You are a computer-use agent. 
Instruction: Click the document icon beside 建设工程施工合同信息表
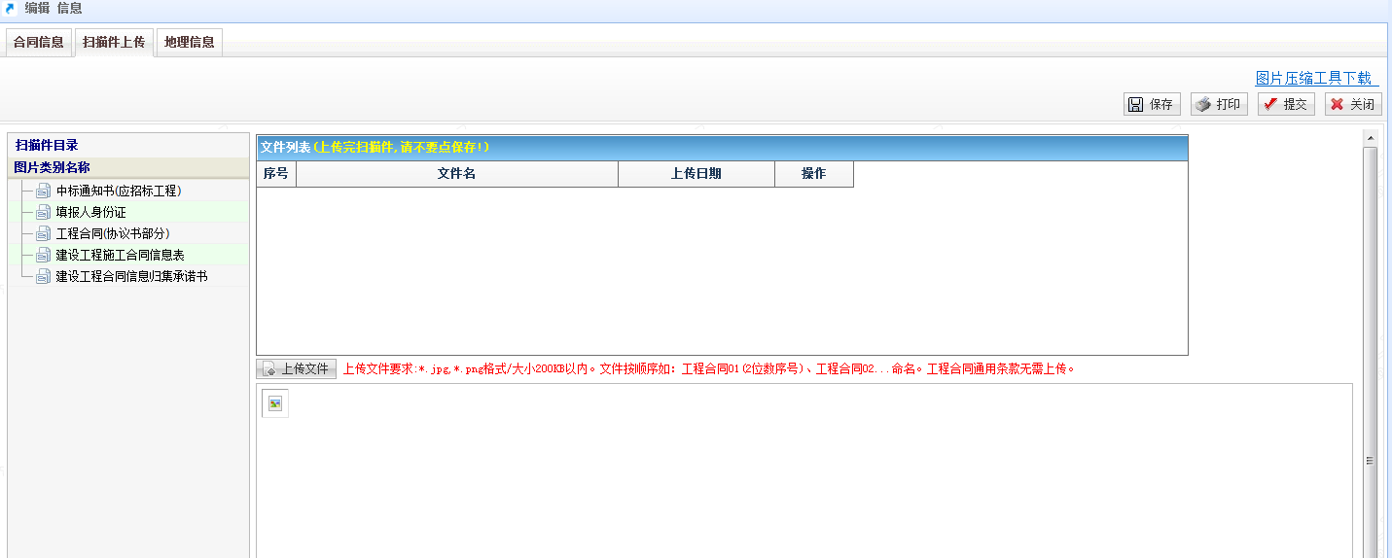[43, 255]
